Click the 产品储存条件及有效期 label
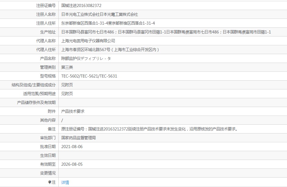 coord(36,102)
